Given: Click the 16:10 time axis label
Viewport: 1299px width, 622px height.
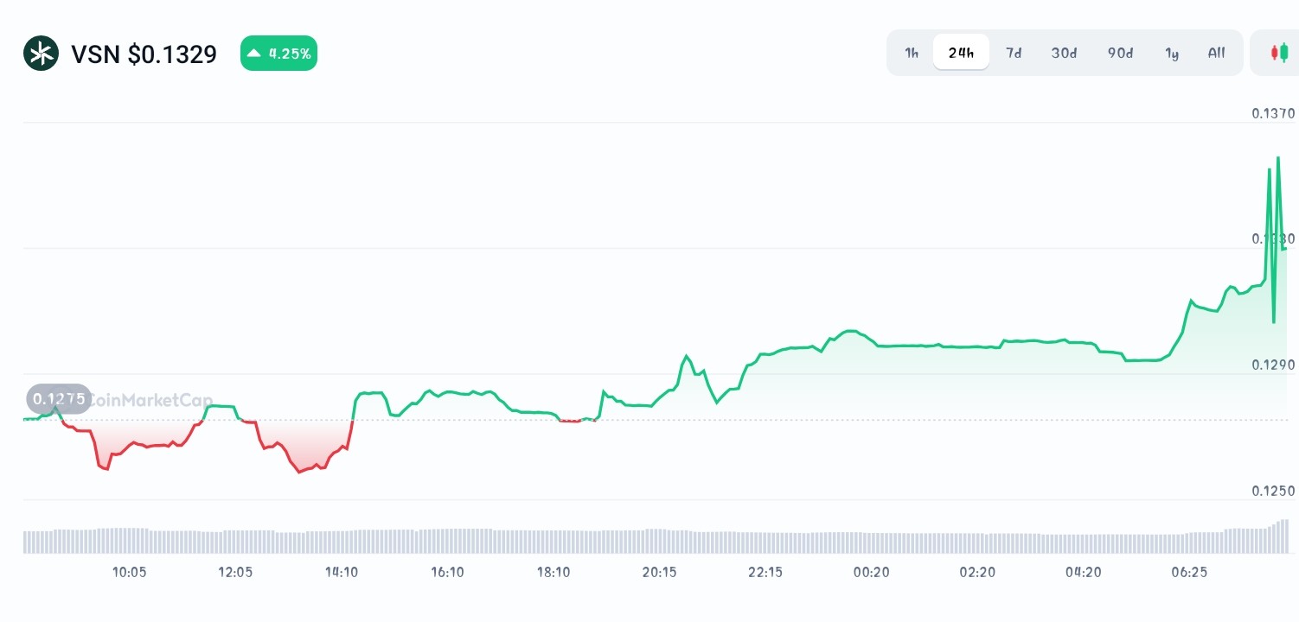Looking at the screenshot, I should (x=447, y=573).
